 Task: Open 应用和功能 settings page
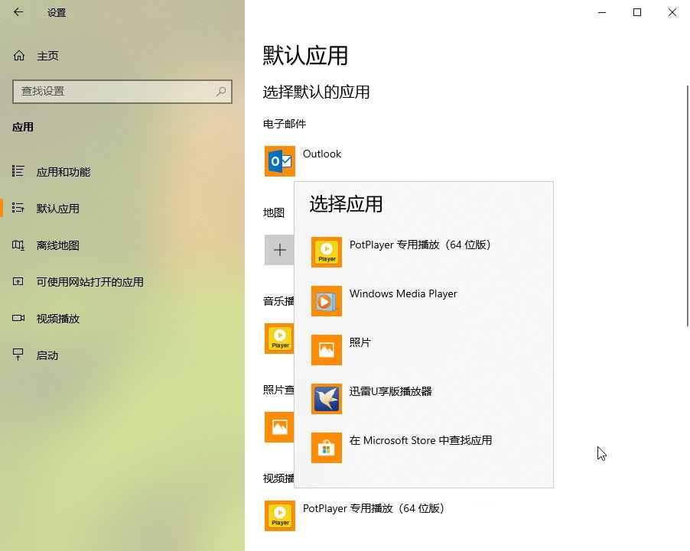point(63,172)
